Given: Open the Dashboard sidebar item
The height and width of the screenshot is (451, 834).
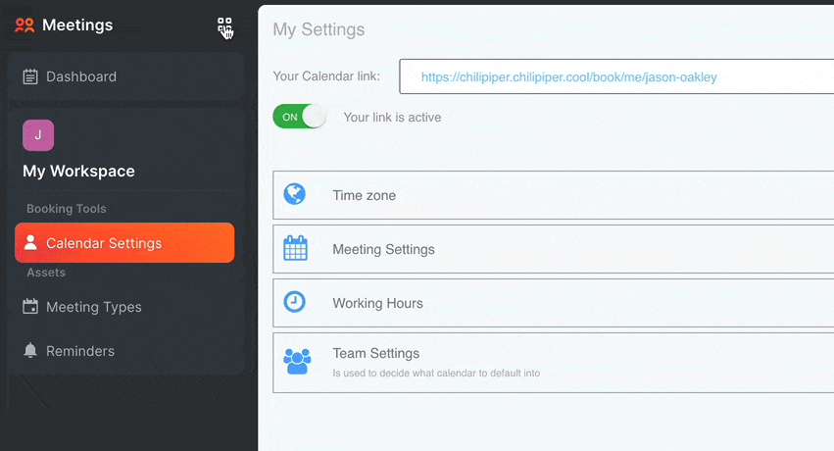Looking at the screenshot, I should (x=126, y=76).
